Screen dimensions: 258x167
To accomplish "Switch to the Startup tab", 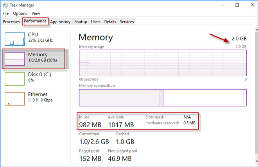I will click(x=81, y=22).
